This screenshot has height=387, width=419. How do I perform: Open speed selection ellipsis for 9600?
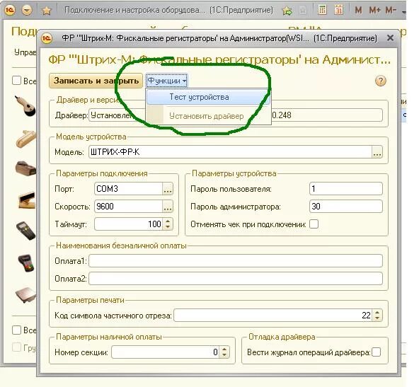(168, 207)
